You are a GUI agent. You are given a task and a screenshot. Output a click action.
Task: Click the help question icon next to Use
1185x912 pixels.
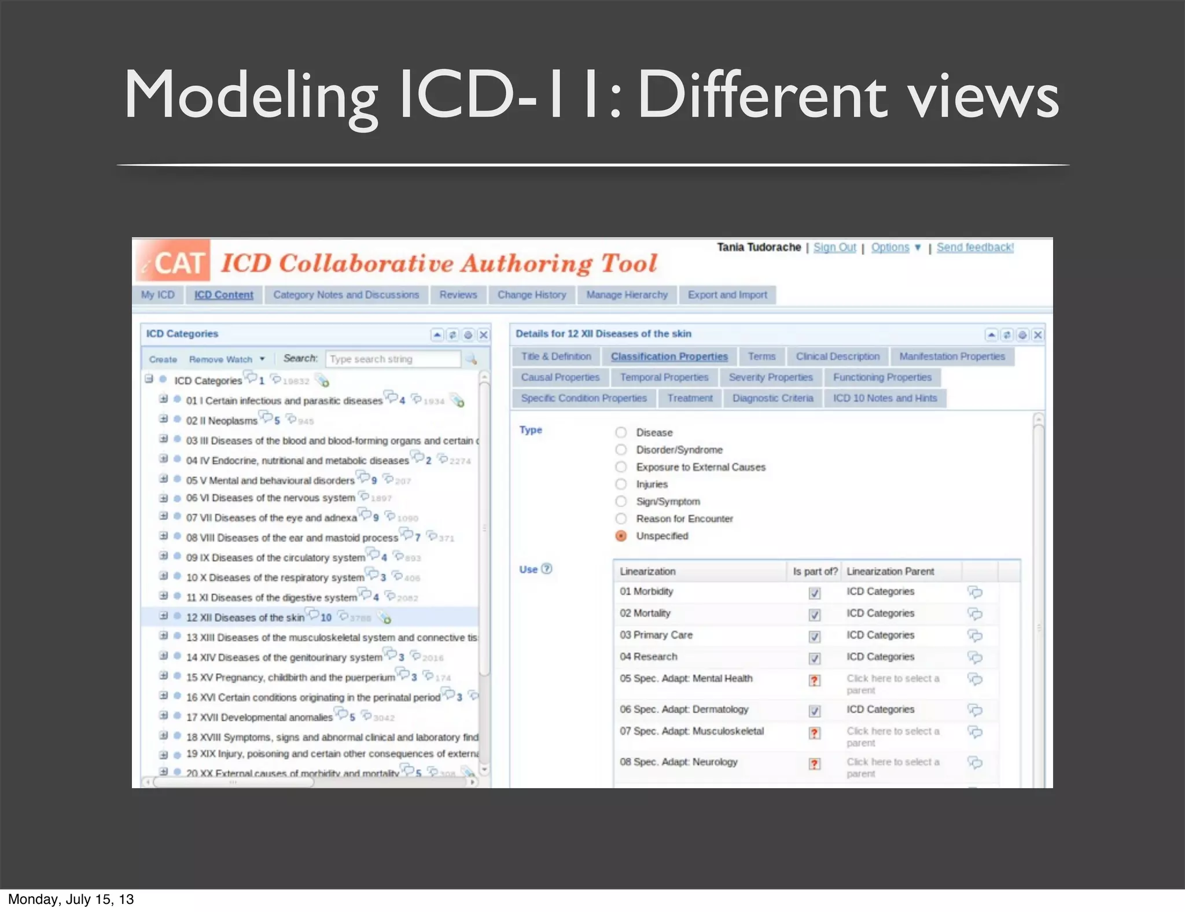[x=546, y=569]
